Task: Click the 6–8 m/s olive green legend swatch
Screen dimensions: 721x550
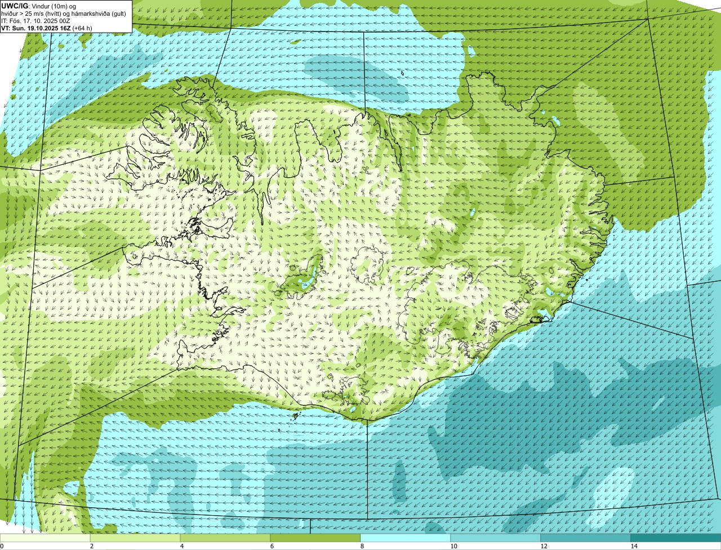Action: [x=315, y=538]
